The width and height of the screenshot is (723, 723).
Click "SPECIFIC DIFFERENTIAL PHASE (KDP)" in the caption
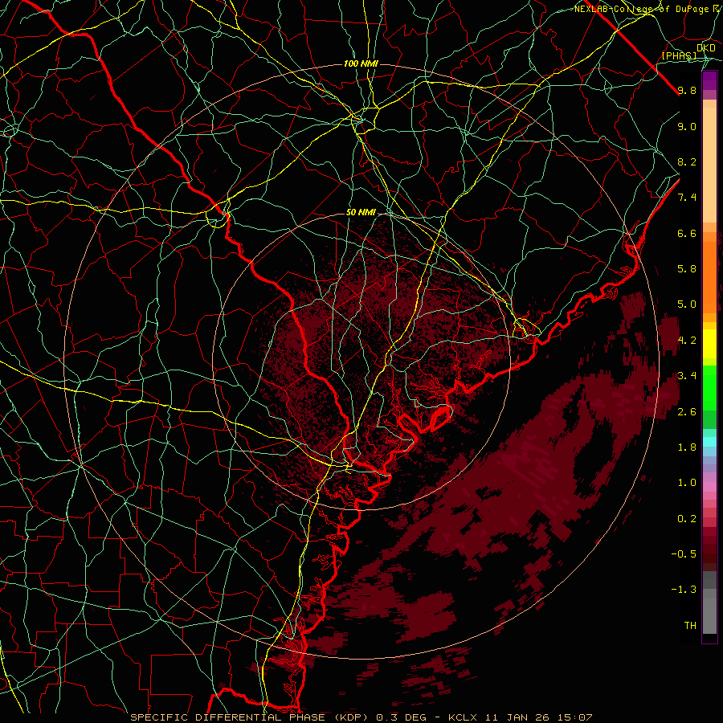[x=251, y=717]
